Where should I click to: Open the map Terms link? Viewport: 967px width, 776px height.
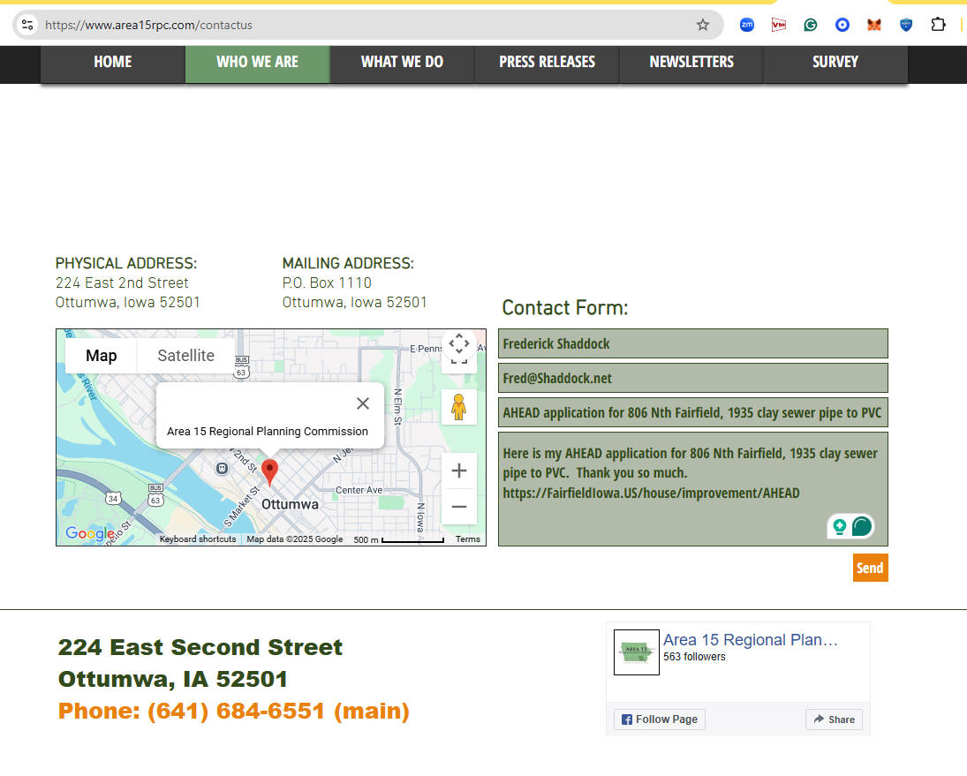pos(467,539)
